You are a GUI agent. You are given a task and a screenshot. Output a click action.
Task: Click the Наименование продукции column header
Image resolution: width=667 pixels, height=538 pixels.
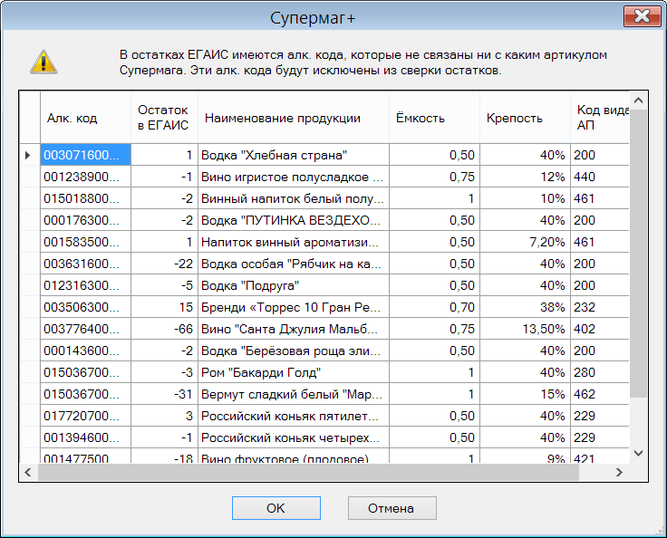pyautogui.click(x=294, y=118)
